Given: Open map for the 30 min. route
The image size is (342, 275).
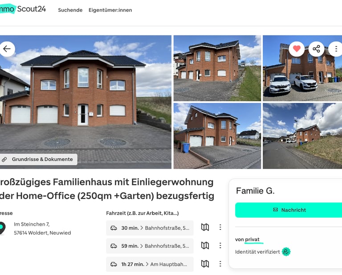Looking at the screenshot, I should click(205, 227).
